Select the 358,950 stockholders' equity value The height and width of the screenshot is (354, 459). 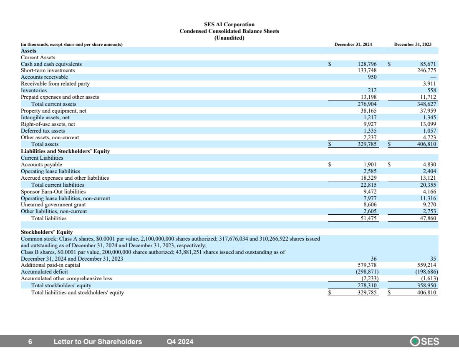click(x=426, y=286)
